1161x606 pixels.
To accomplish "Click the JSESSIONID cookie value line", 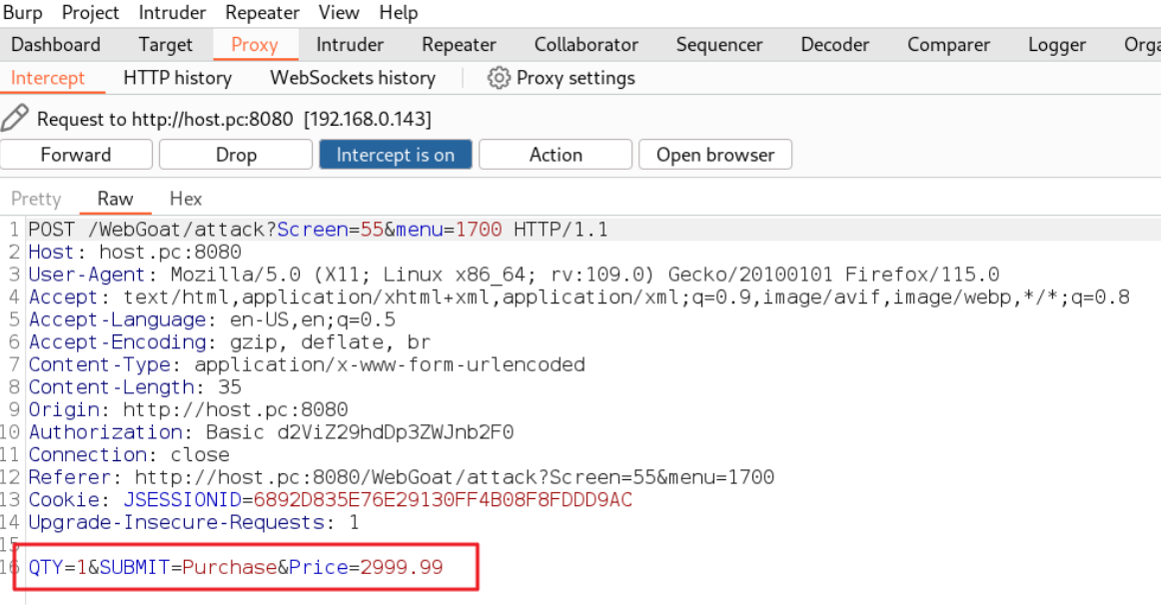I will 331,500.
